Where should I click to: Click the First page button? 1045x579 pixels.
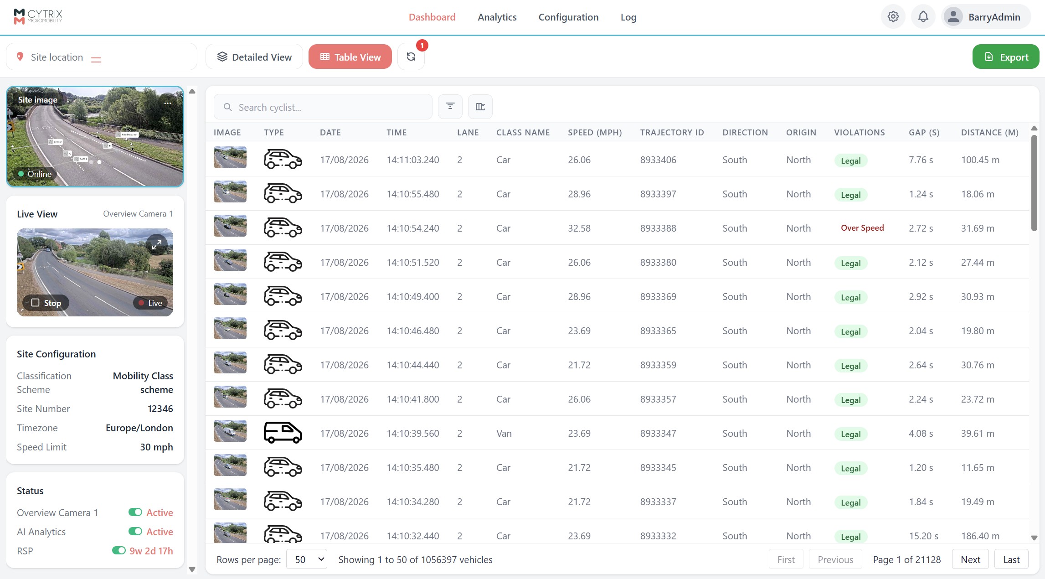point(786,559)
